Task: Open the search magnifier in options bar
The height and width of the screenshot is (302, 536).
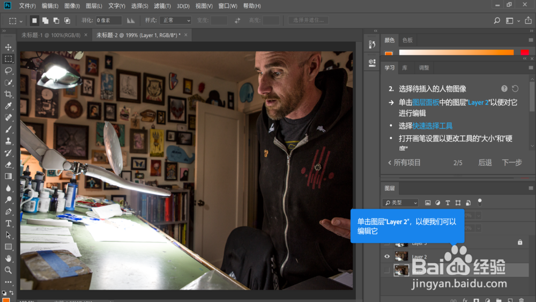Action: pyautogui.click(x=497, y=20)
